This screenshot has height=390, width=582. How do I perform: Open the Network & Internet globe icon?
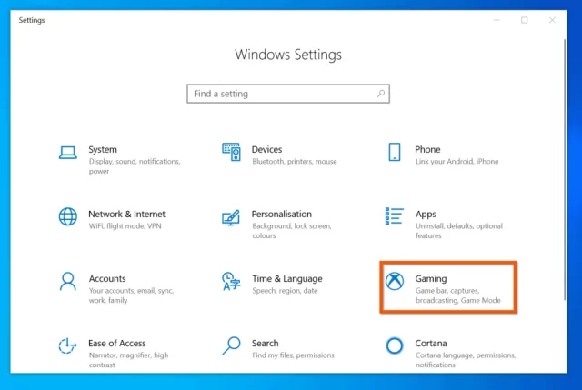coord(68,216)
